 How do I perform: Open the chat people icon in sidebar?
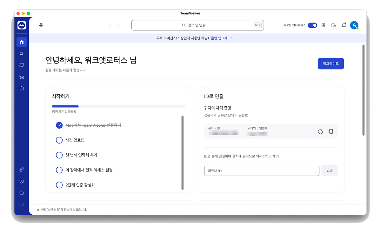(22, 170)
